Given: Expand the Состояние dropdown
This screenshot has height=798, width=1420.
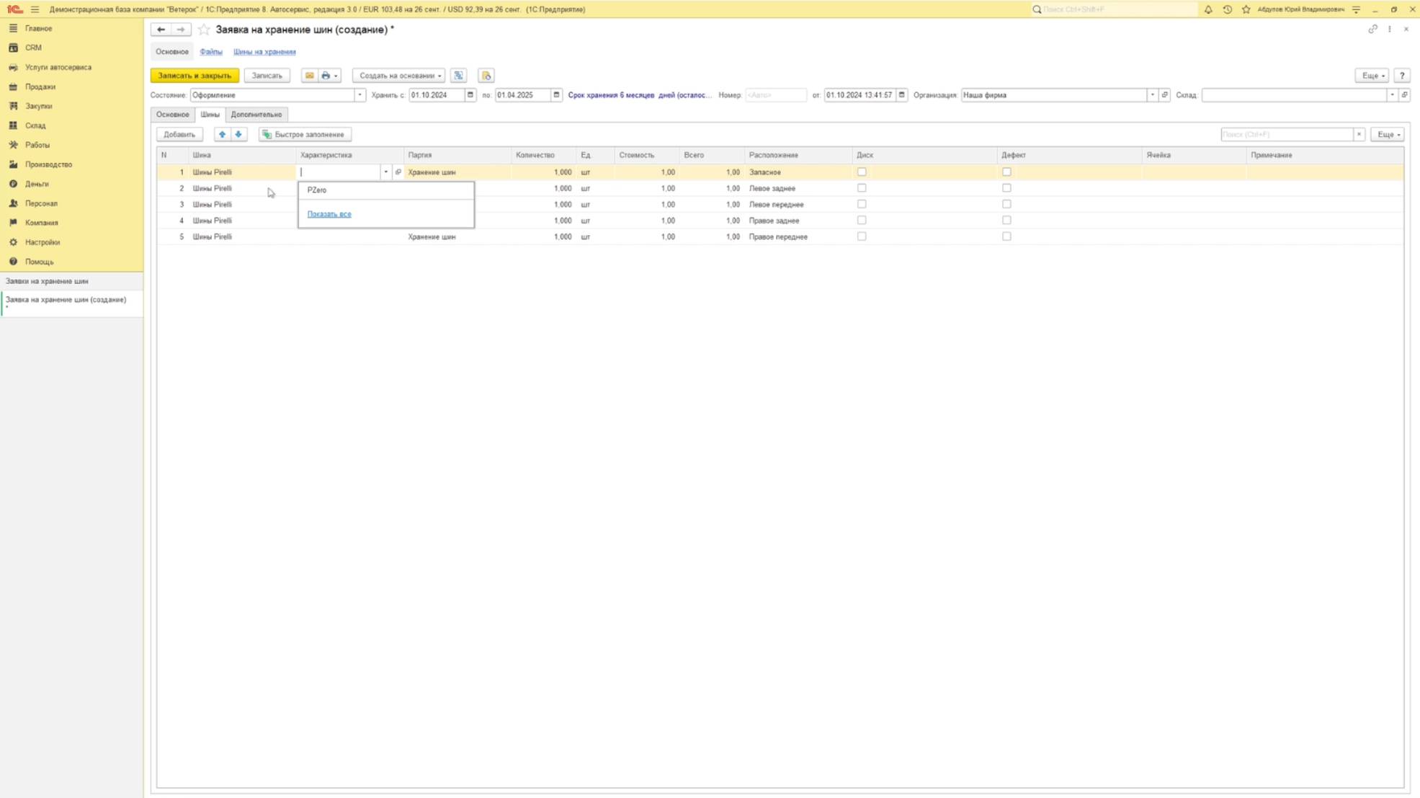Looking at the screenshot, I should pyautogui.click(x=360, y=94).
